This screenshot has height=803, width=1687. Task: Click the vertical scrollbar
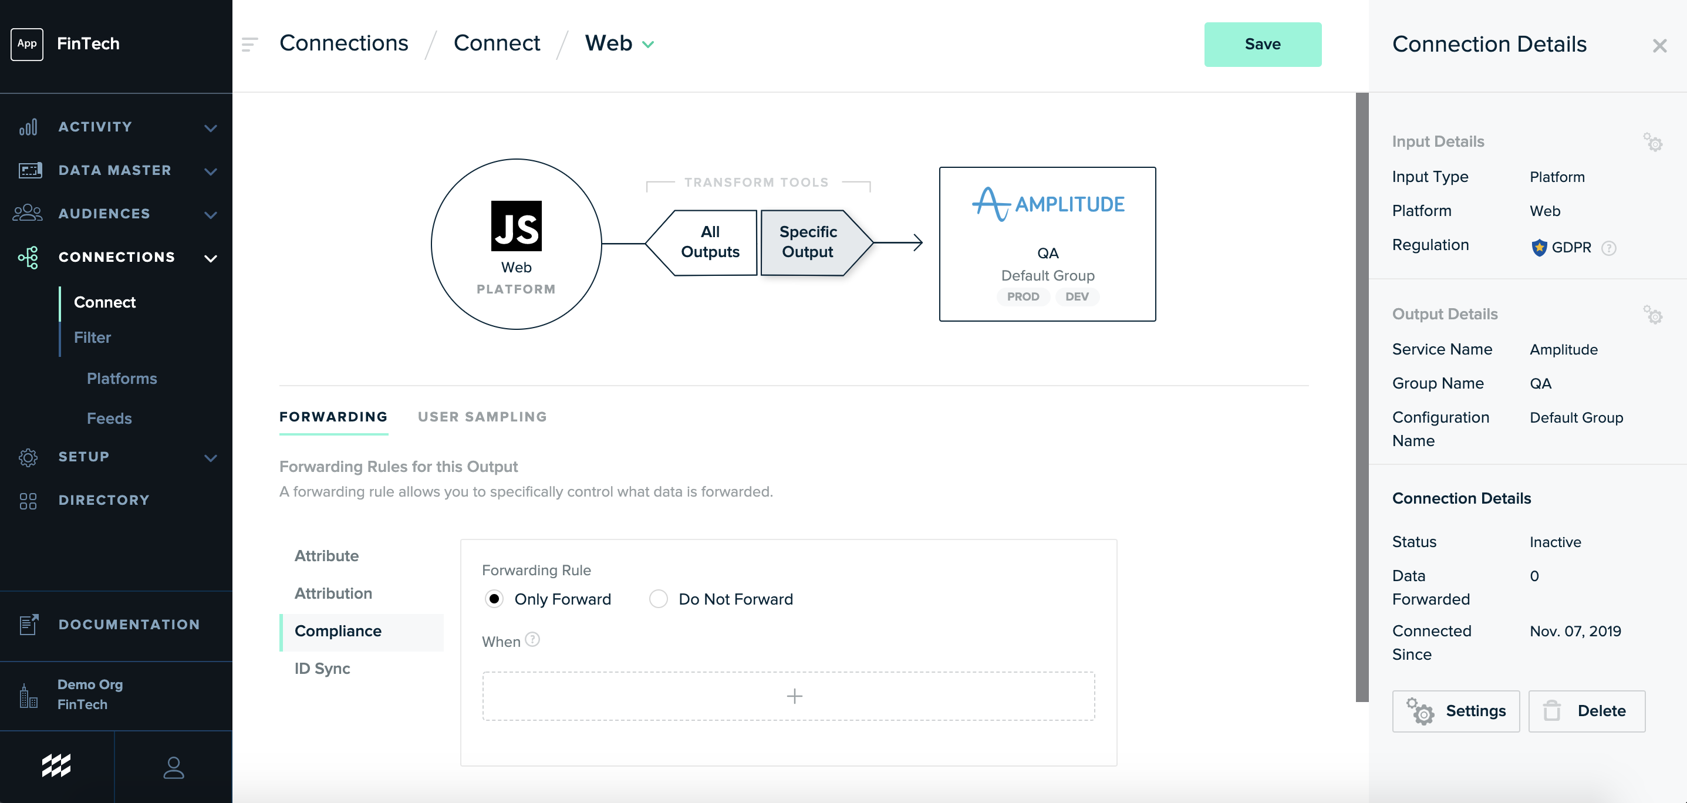(x=1362, y=397)
